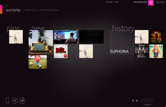Adjust volume via VOLUME 66 label

click(x=147, y=105)
